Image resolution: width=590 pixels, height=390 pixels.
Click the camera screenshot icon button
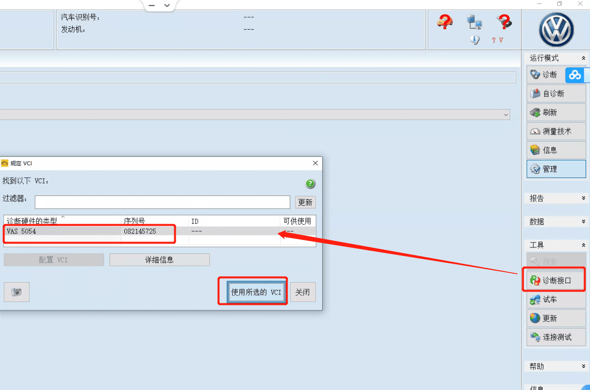click(x=16, y=292)
